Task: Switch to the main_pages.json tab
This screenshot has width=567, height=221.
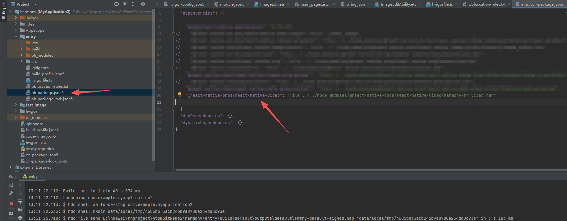Action: coord(315,4)
